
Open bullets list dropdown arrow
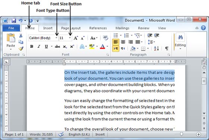pos(121,35)
